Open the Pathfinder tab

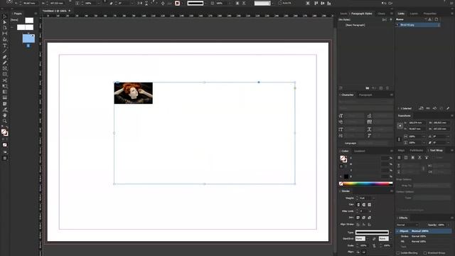417,150
